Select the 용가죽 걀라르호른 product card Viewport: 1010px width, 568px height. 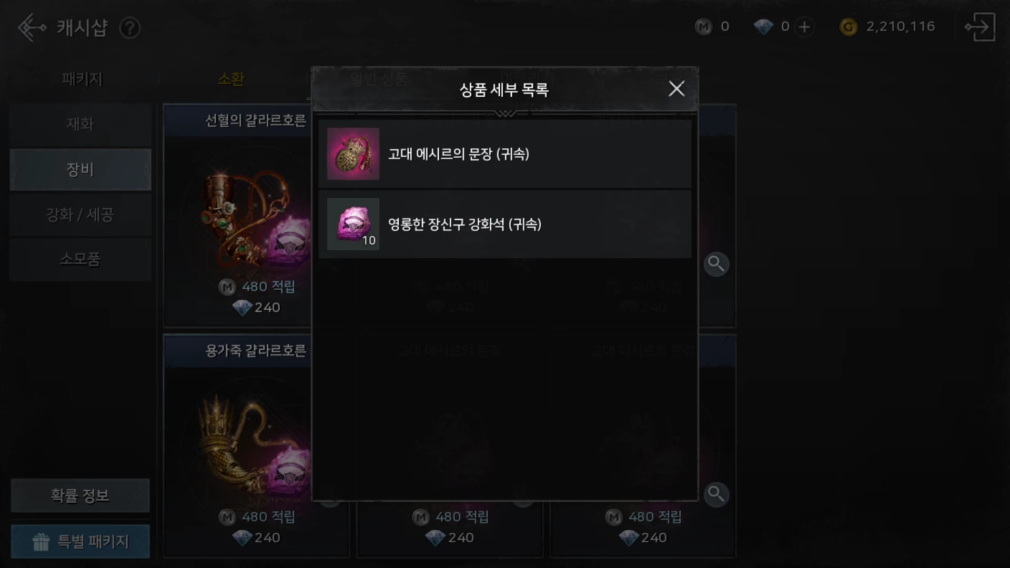tap(238, 446)
